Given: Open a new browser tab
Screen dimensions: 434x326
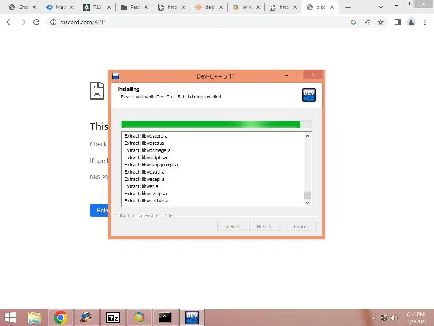Looking at the screenshot, I should (x=348, y=7).
